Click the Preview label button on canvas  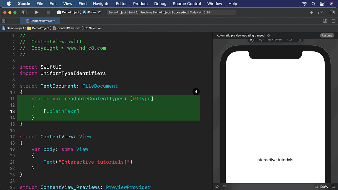(275, 40)
